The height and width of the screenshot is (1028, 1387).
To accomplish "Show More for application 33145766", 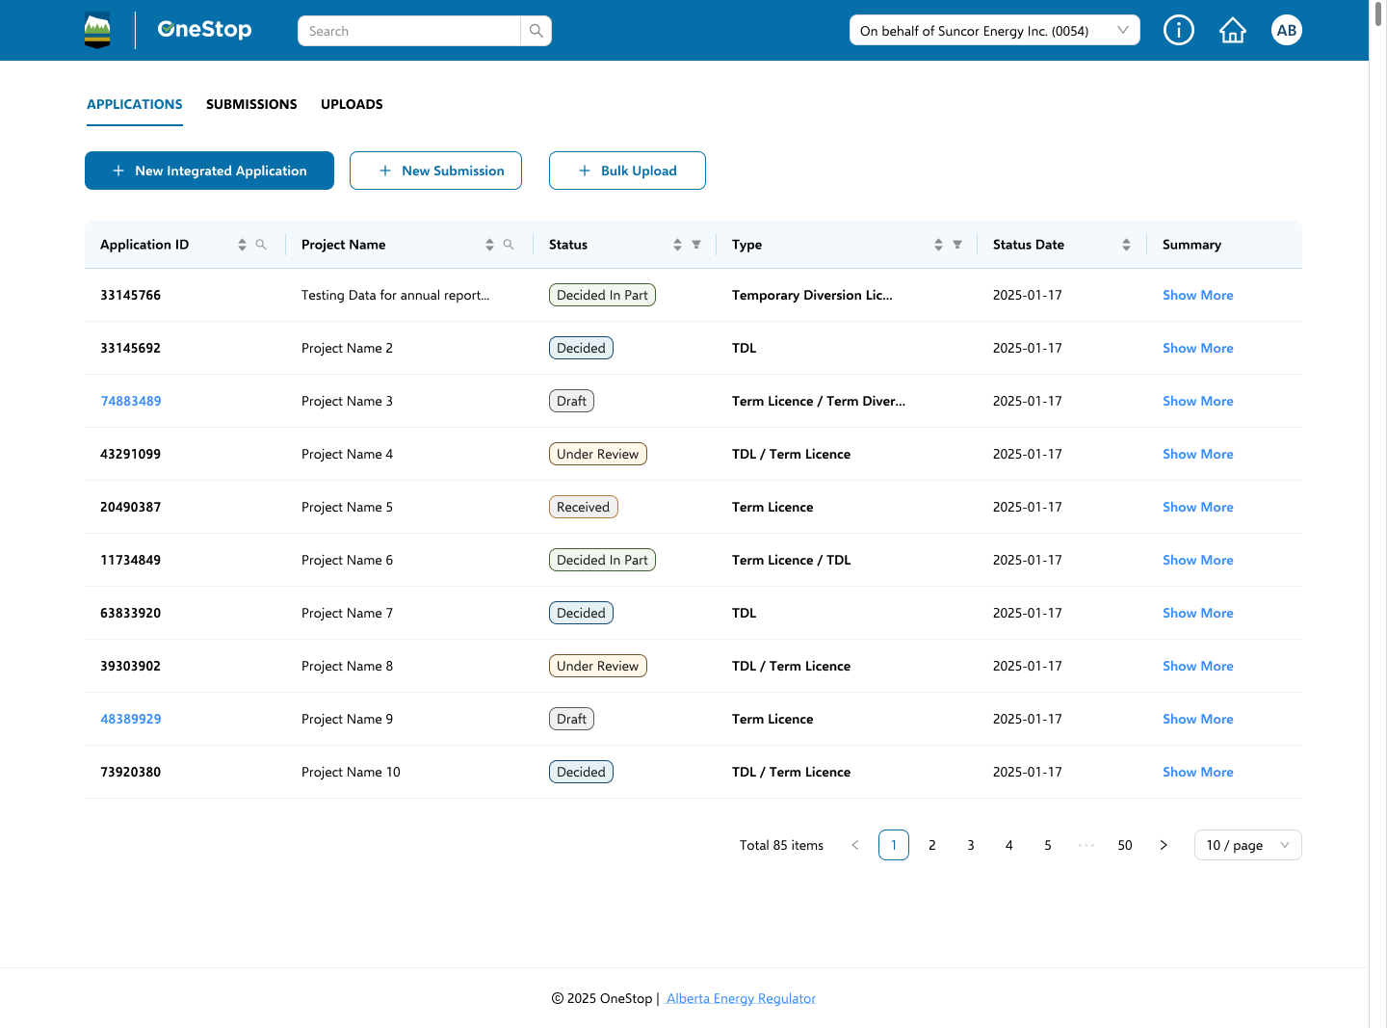I will coord(1198,295).
